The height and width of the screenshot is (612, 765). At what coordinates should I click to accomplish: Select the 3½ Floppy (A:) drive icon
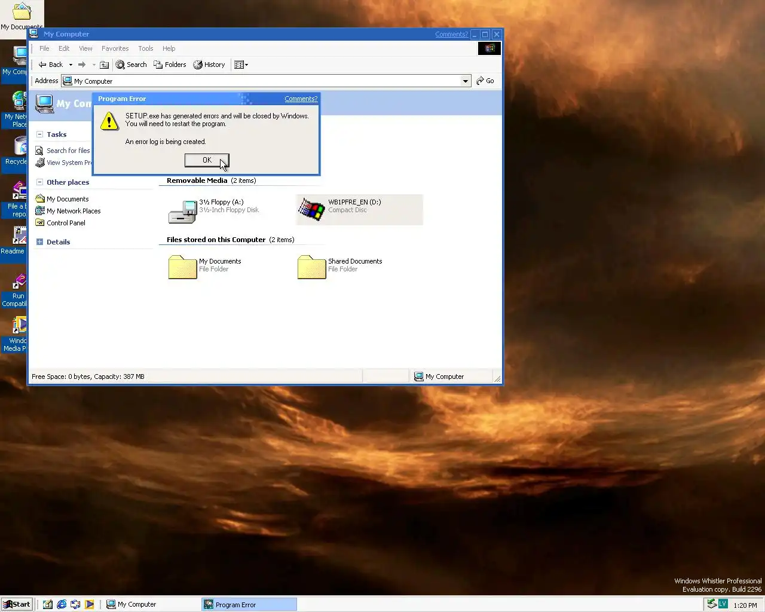coord(183,211)
